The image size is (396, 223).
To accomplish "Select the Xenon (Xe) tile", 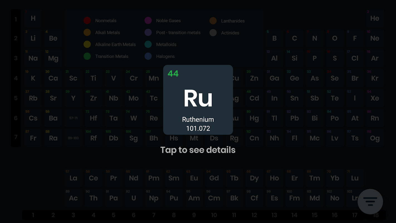I will click(x=375, y=98).
